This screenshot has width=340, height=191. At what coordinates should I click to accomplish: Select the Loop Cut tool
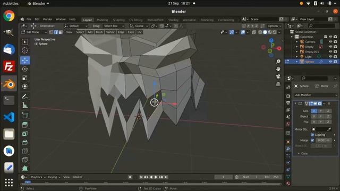coord(25,151)
